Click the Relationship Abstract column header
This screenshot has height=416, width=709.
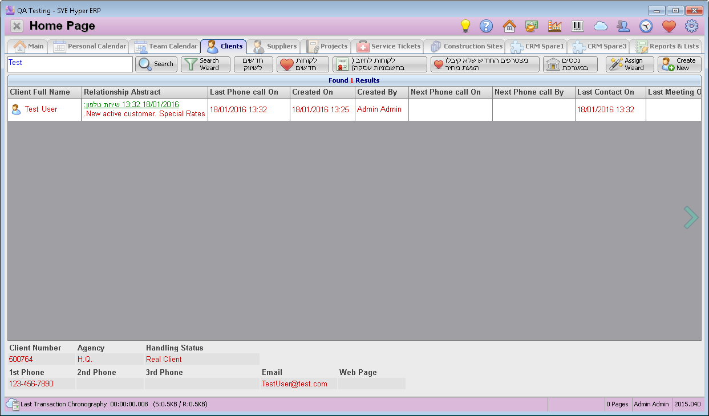[145, 92]
